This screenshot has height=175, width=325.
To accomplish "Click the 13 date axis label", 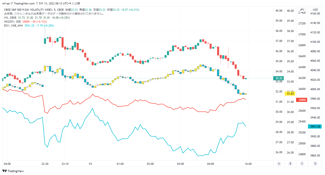I will 90,164.
